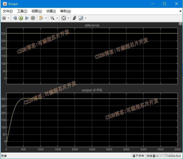Select the Zoom magnifier tool
This screenshot has width=183, height=159.
pyautogui.click(x=52, y=18)
